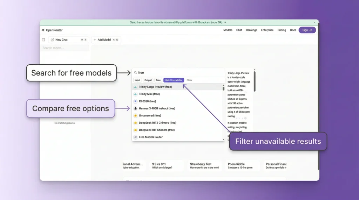Click Uncensored (free) model icon

[x=136, y=115]
